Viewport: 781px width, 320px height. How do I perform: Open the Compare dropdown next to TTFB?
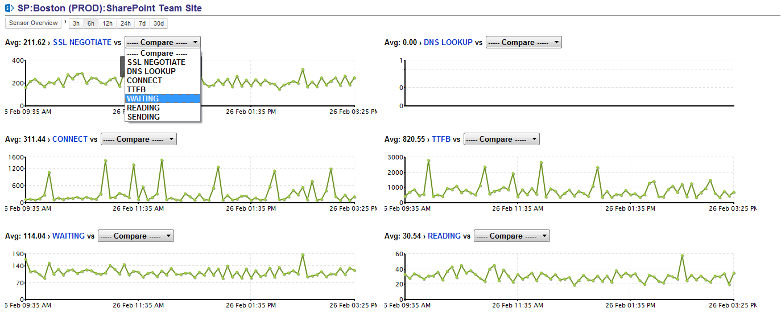point(501,139)
